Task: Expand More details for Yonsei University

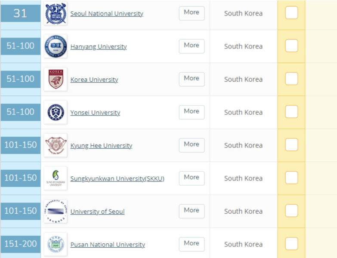Action: (x=192, y=112)
